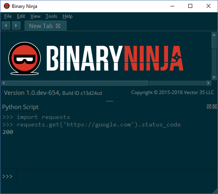
Task: Open the View menu
Action: [x=35, y=16]
